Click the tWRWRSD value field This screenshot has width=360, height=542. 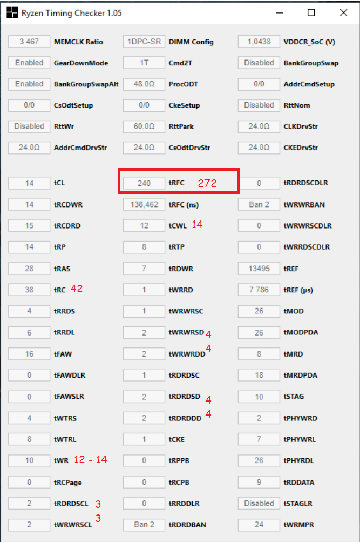pyautogui.click(x=144, y=332)
